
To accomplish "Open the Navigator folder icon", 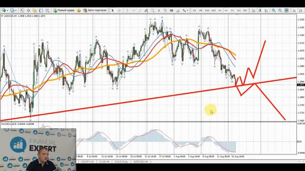I will [35, 10].
